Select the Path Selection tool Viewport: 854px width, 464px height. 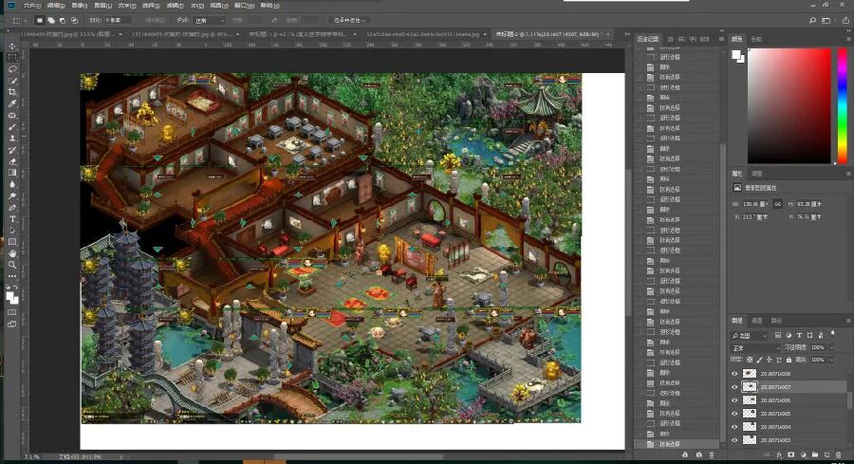[x=12, y=231]
